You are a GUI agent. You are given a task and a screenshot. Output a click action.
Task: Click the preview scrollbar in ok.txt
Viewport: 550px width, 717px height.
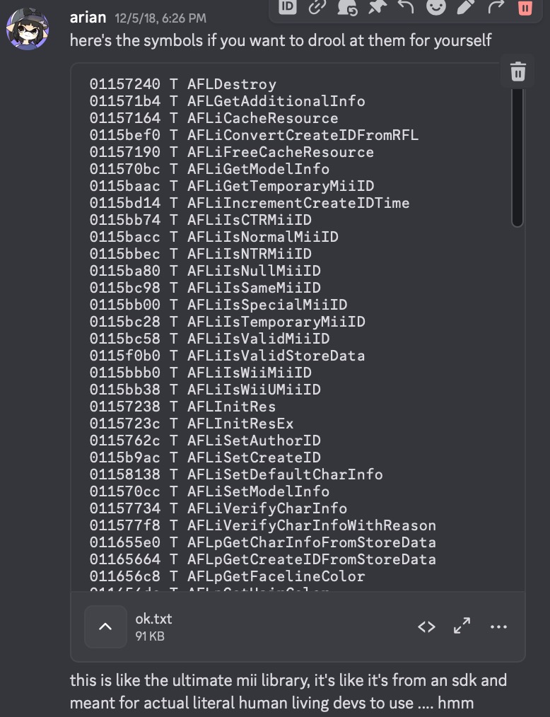point(517,156)
